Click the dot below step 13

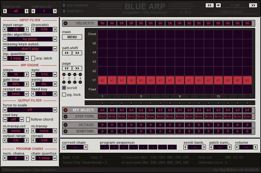(218, 103)
